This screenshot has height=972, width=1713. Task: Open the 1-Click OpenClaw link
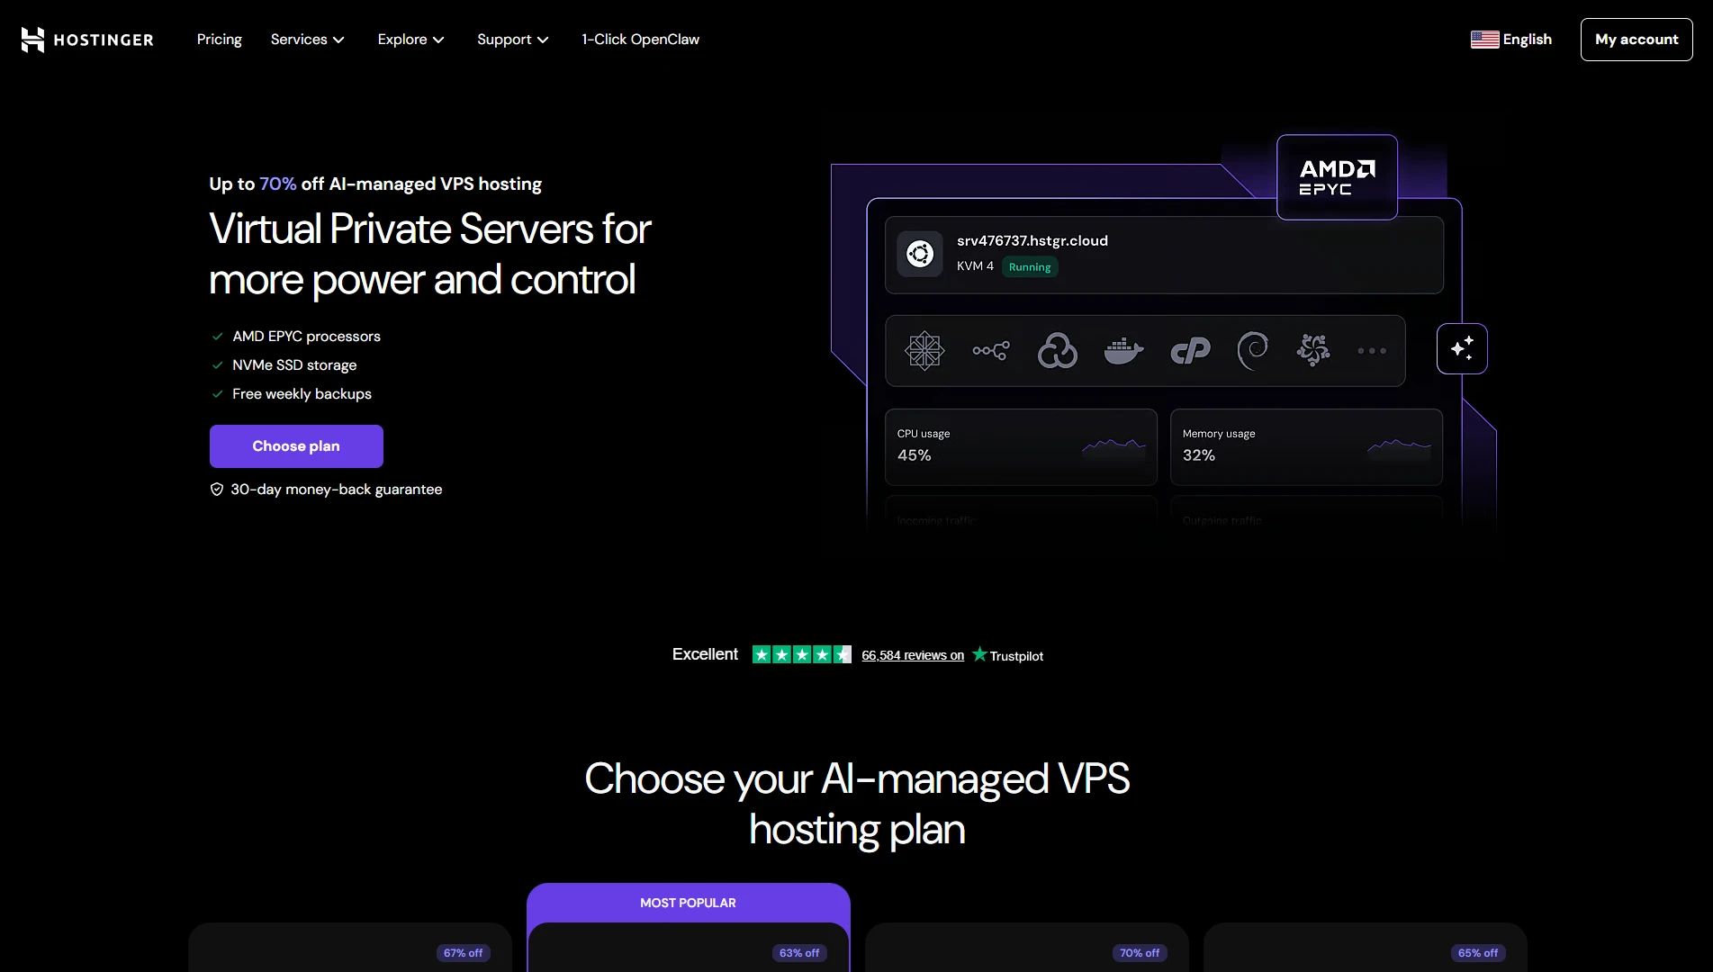[x=640, y=40]
